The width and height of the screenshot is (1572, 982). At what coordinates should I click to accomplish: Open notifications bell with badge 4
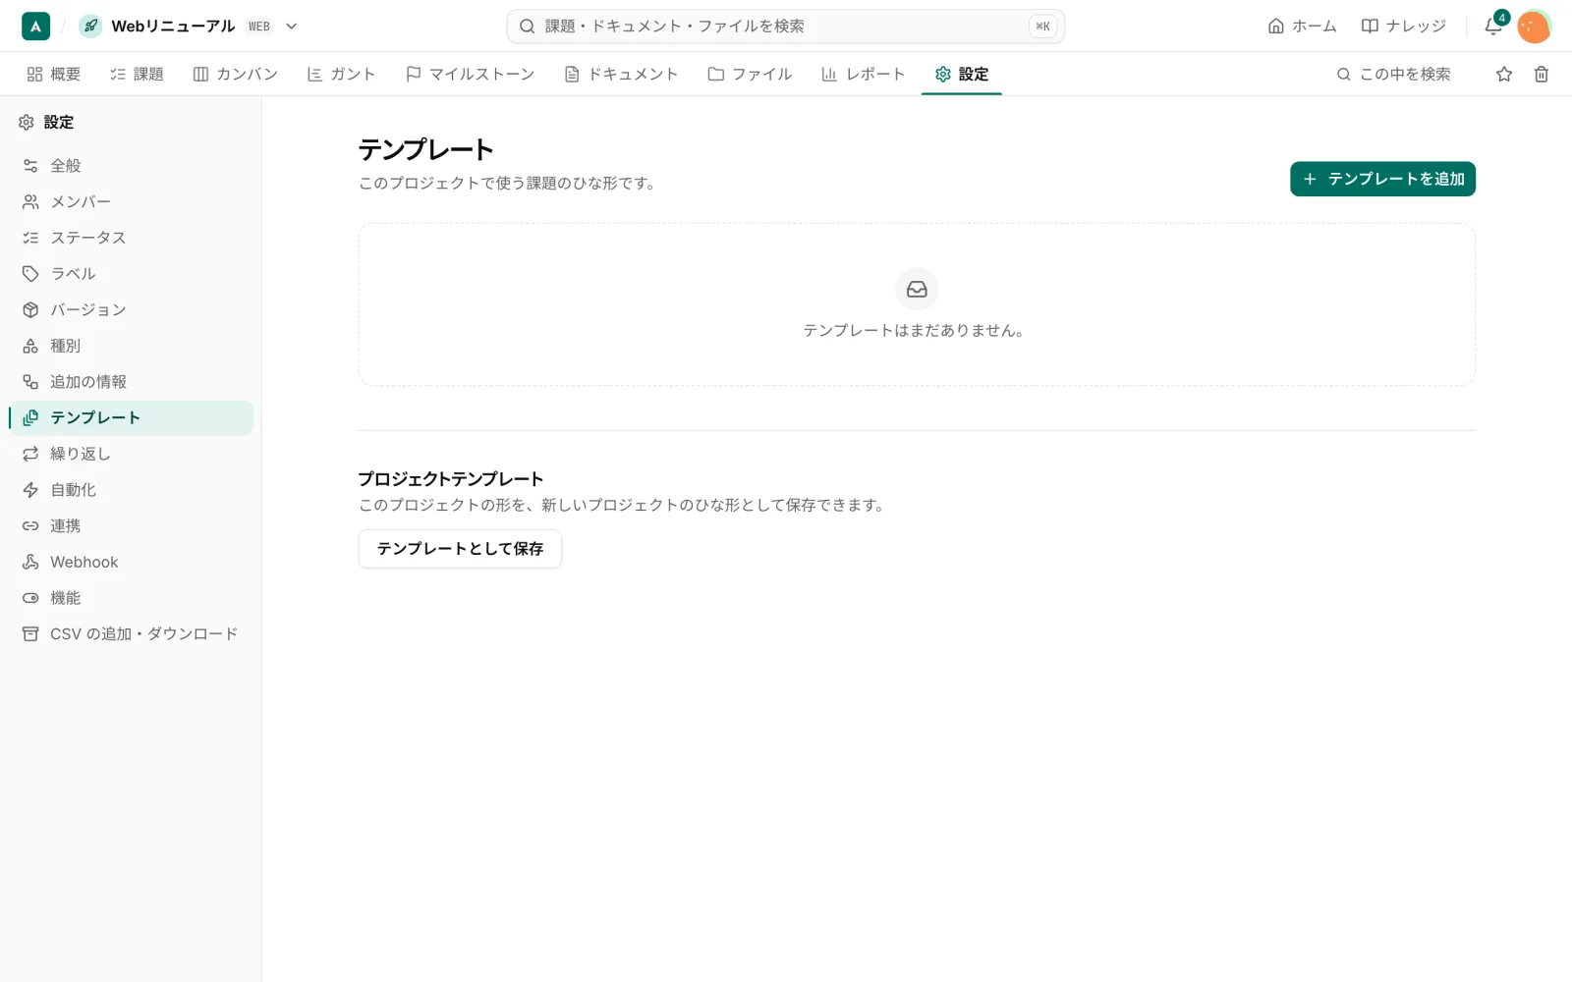(1493, 27)
